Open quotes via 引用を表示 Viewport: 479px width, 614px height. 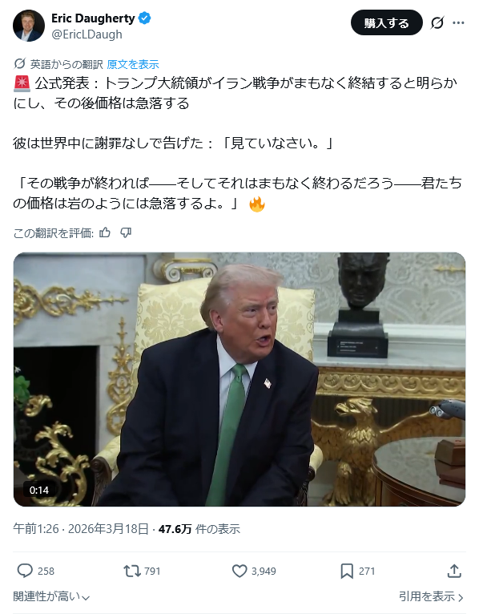tap(431, 596)
